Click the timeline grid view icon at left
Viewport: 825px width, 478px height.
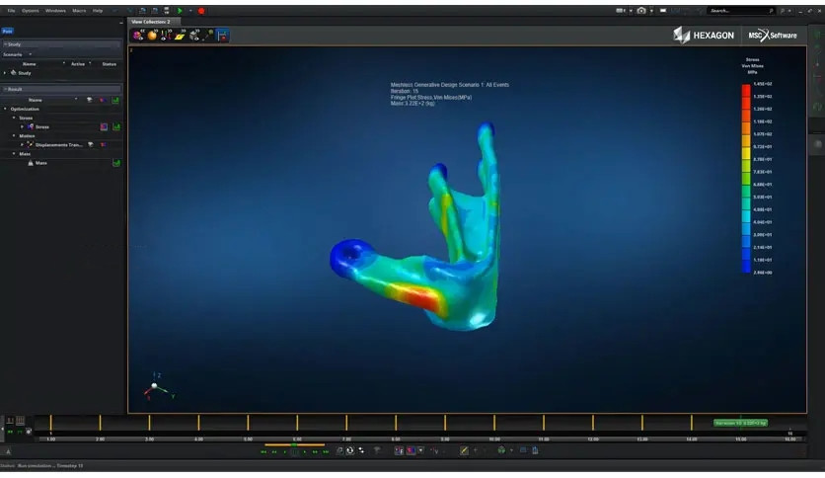pyautogui.click(x=20, y=420)
